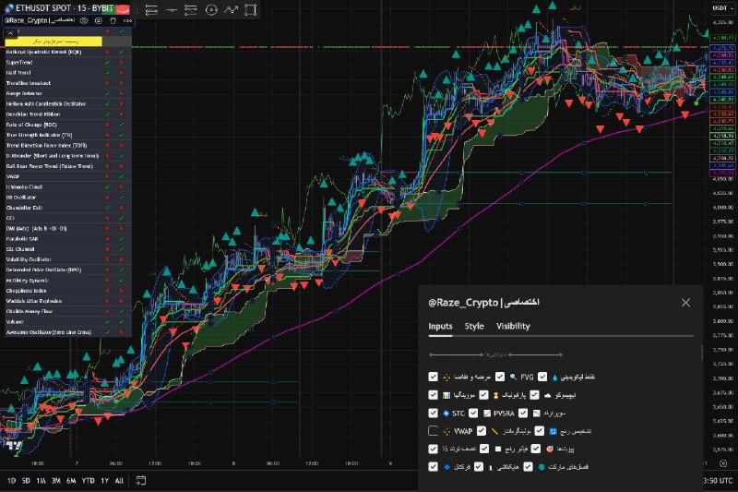Open the USDT currency dropdown

point(720,8)
